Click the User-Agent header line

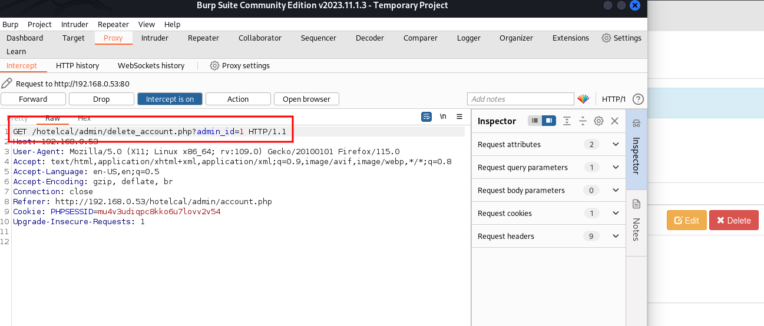[x=206, y=152]
